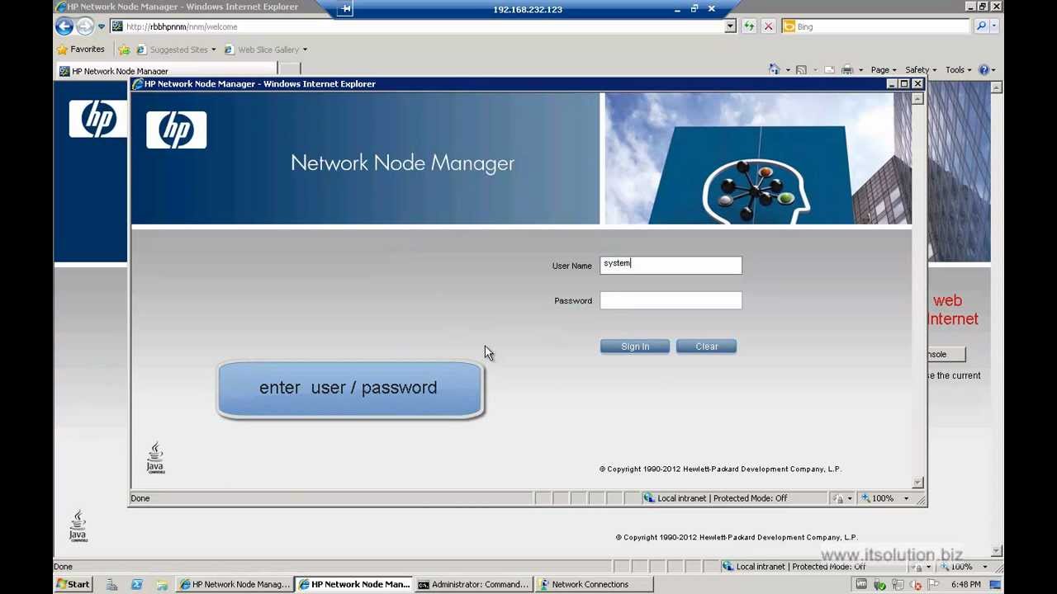Open the Suggested Sites link
1057x594 pixels.
point(177,49)
